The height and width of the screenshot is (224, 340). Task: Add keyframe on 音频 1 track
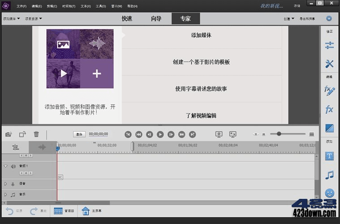(26, 173)
